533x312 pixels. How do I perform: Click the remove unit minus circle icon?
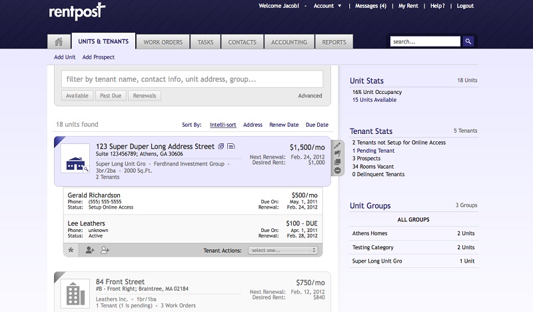point(337,171)
